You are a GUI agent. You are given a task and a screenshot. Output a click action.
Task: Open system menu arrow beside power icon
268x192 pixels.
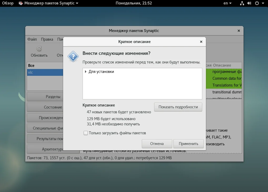(263, 3)
